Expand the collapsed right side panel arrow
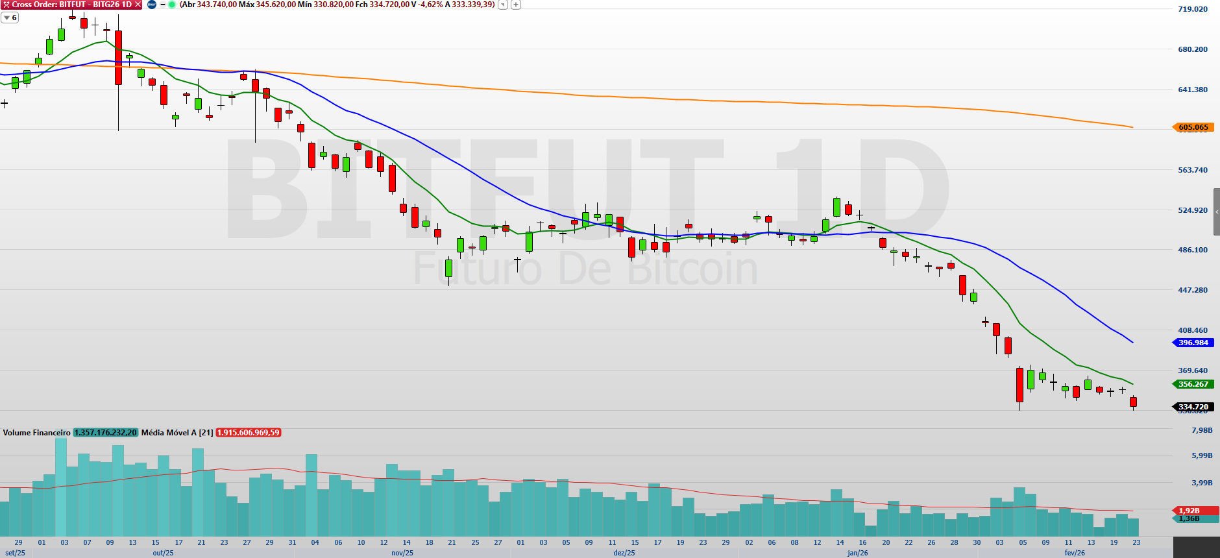 (x=1217, y=212)
